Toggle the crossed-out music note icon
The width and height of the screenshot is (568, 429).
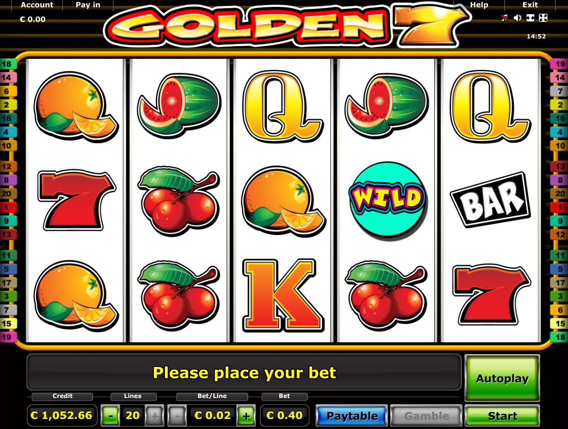tap(504, 18)
